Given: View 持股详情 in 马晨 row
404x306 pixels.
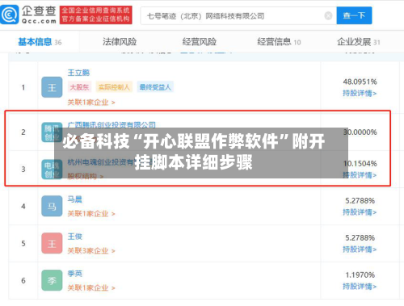Looking at the screenshot, I should tap(360, 212).
